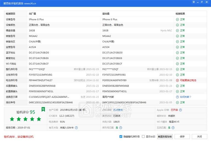The height and width of the screenshot is (143, 211).
Task: Open the settings gear in title bar
Action: [194, 2]
